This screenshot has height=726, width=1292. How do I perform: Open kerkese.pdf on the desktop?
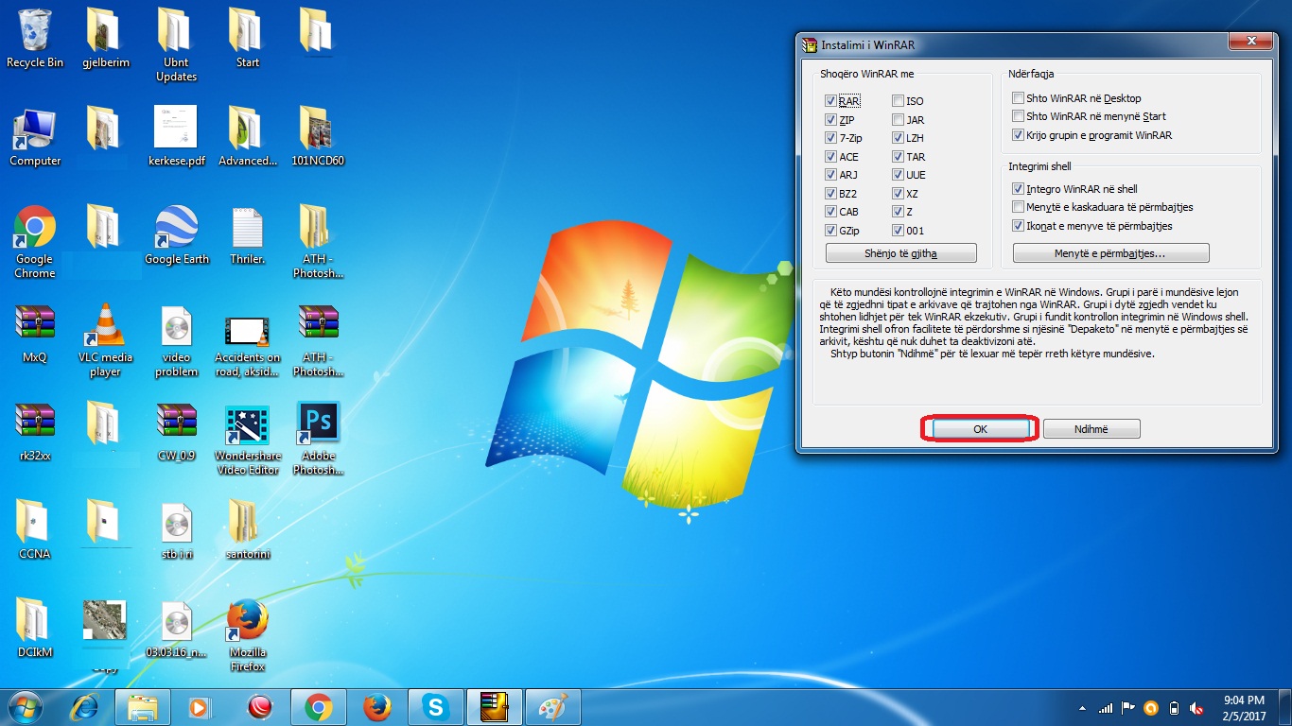176,137
